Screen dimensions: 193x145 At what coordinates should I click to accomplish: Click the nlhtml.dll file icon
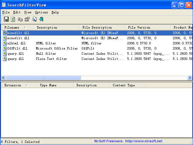[5, 43]
